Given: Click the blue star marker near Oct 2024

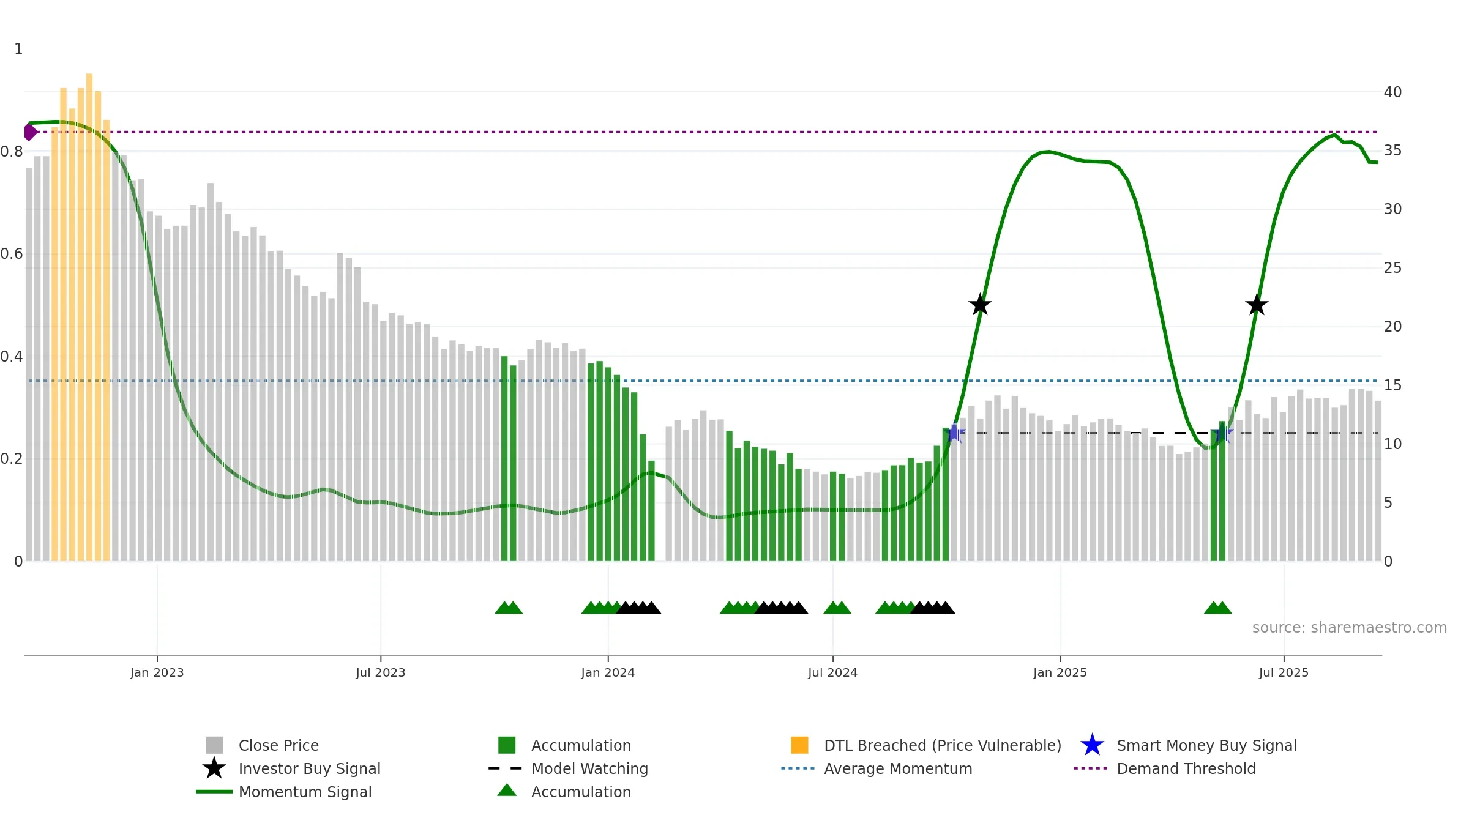Looking at the screenshot, I should [x=954, y=433].
